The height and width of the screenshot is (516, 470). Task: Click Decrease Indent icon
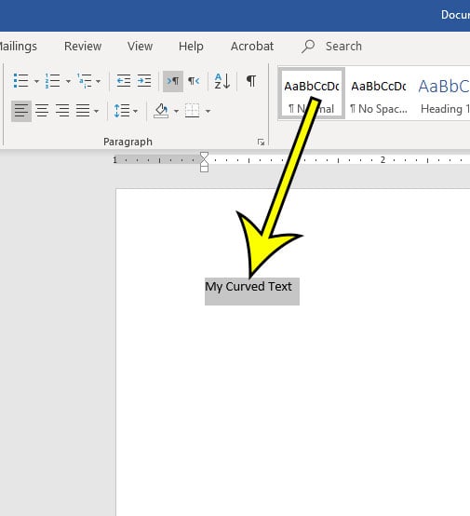tap(124, 81)
